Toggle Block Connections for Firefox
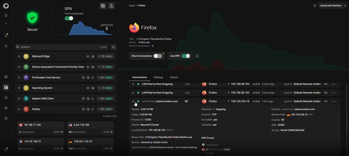349x156 pixels. pyautogui.click(x=158, y=56)
